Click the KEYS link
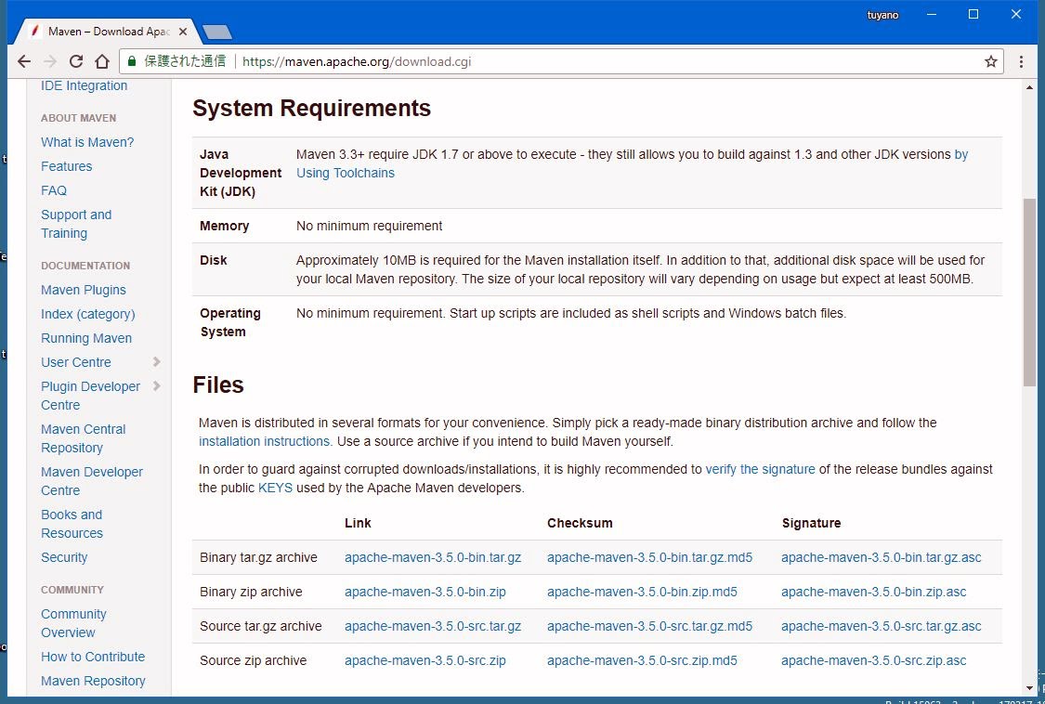Image resolution: width=1045 pixels, height=704 pixels. pyautogui.click(x=275, y=488)
